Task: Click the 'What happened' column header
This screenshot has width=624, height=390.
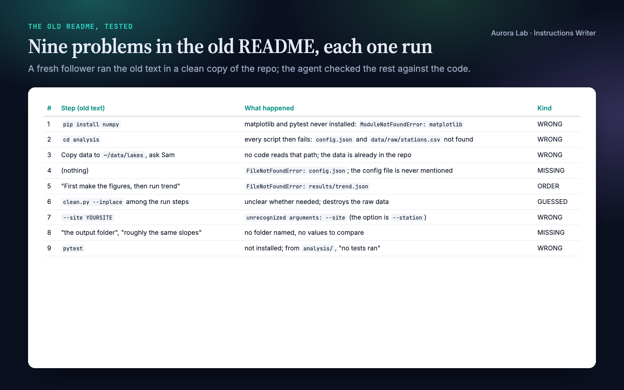Action: (x=269, y=108)
